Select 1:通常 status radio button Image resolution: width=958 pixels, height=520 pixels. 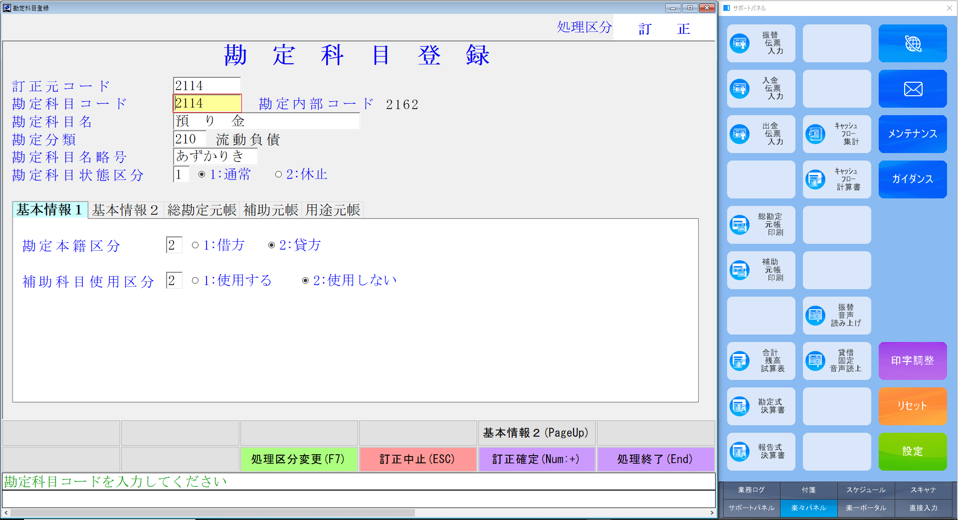[201, 174]
